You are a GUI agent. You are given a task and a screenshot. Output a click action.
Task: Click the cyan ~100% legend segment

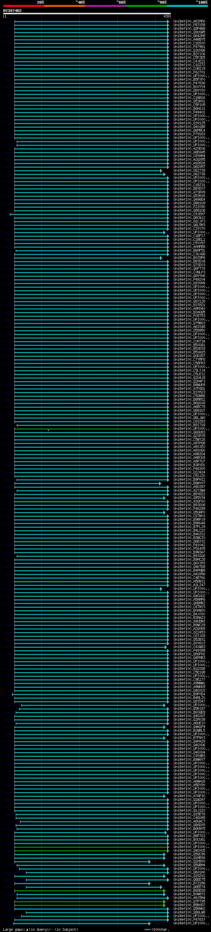point(187,6)
